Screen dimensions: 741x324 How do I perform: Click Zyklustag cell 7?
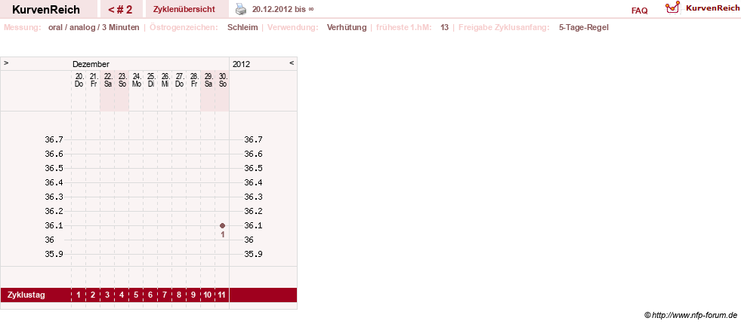click(x=165, y=295)
